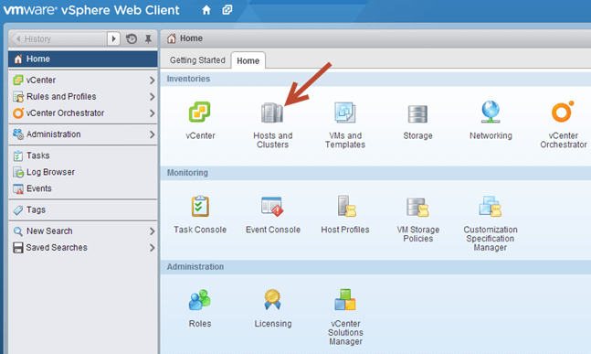Expand the vCenter sidebar chevron
The width and height of the screenshot is (591, 354).
pyautogui.click(x=152, y=80)
